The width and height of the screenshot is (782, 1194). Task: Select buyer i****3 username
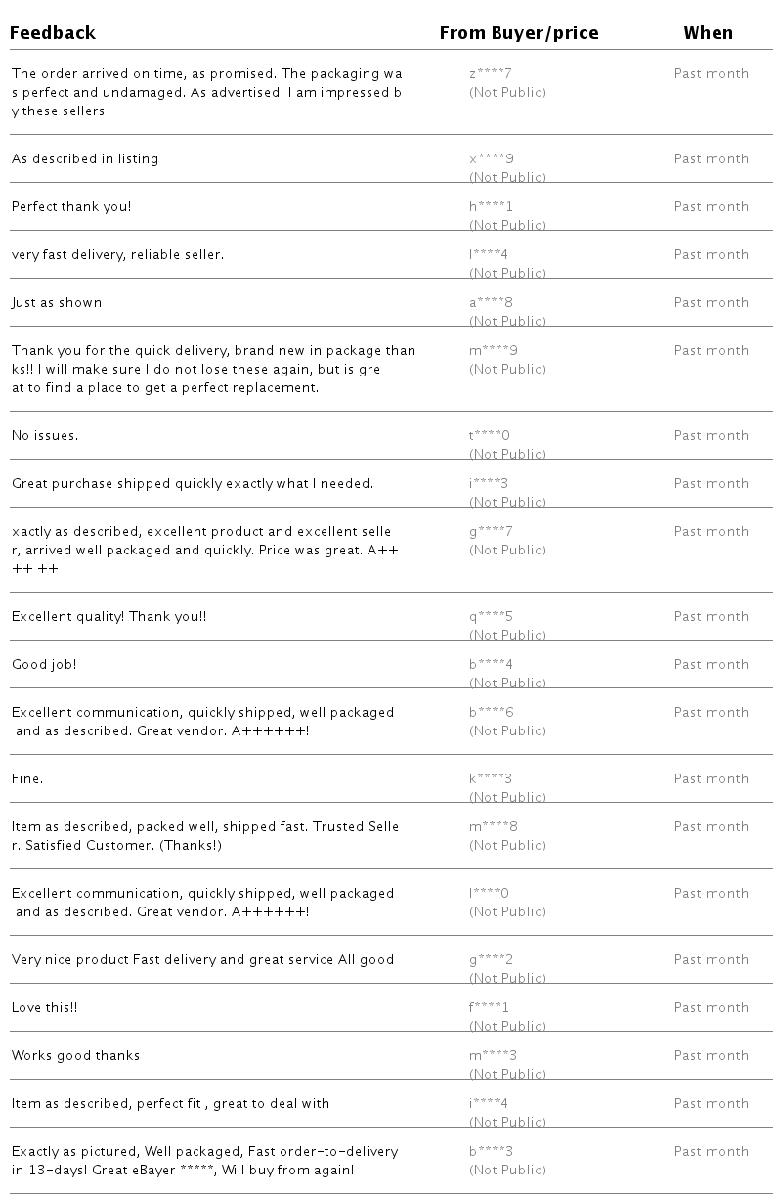pos(489,484)
